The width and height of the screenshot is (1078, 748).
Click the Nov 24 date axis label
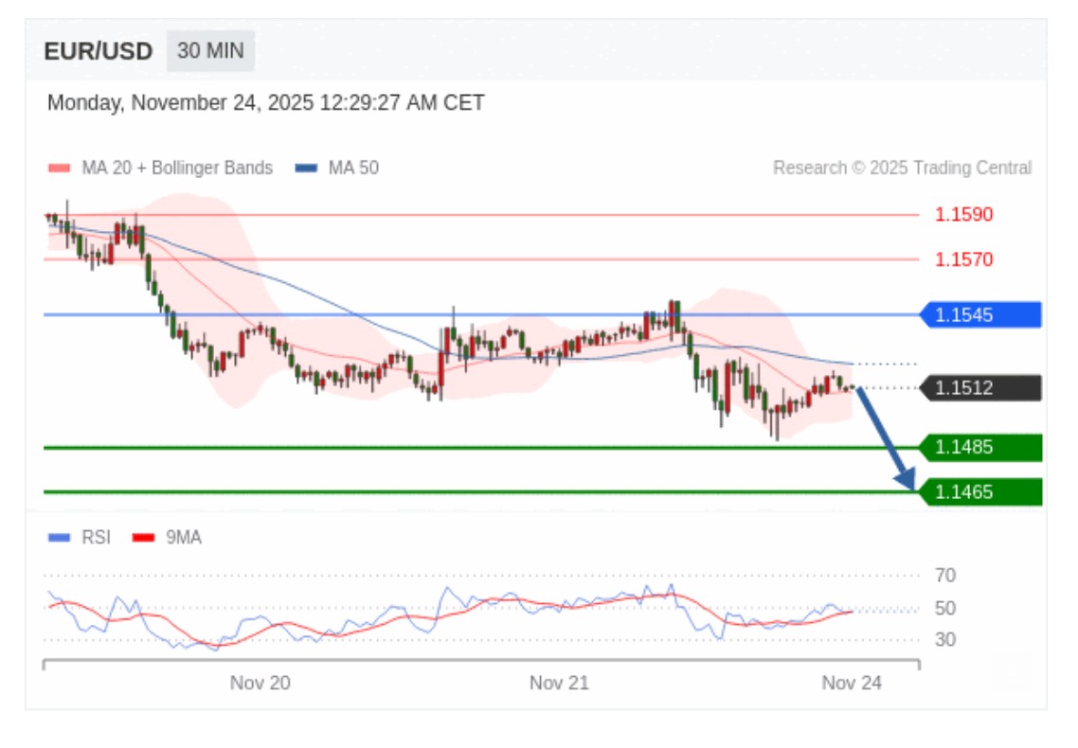(851, 683)
